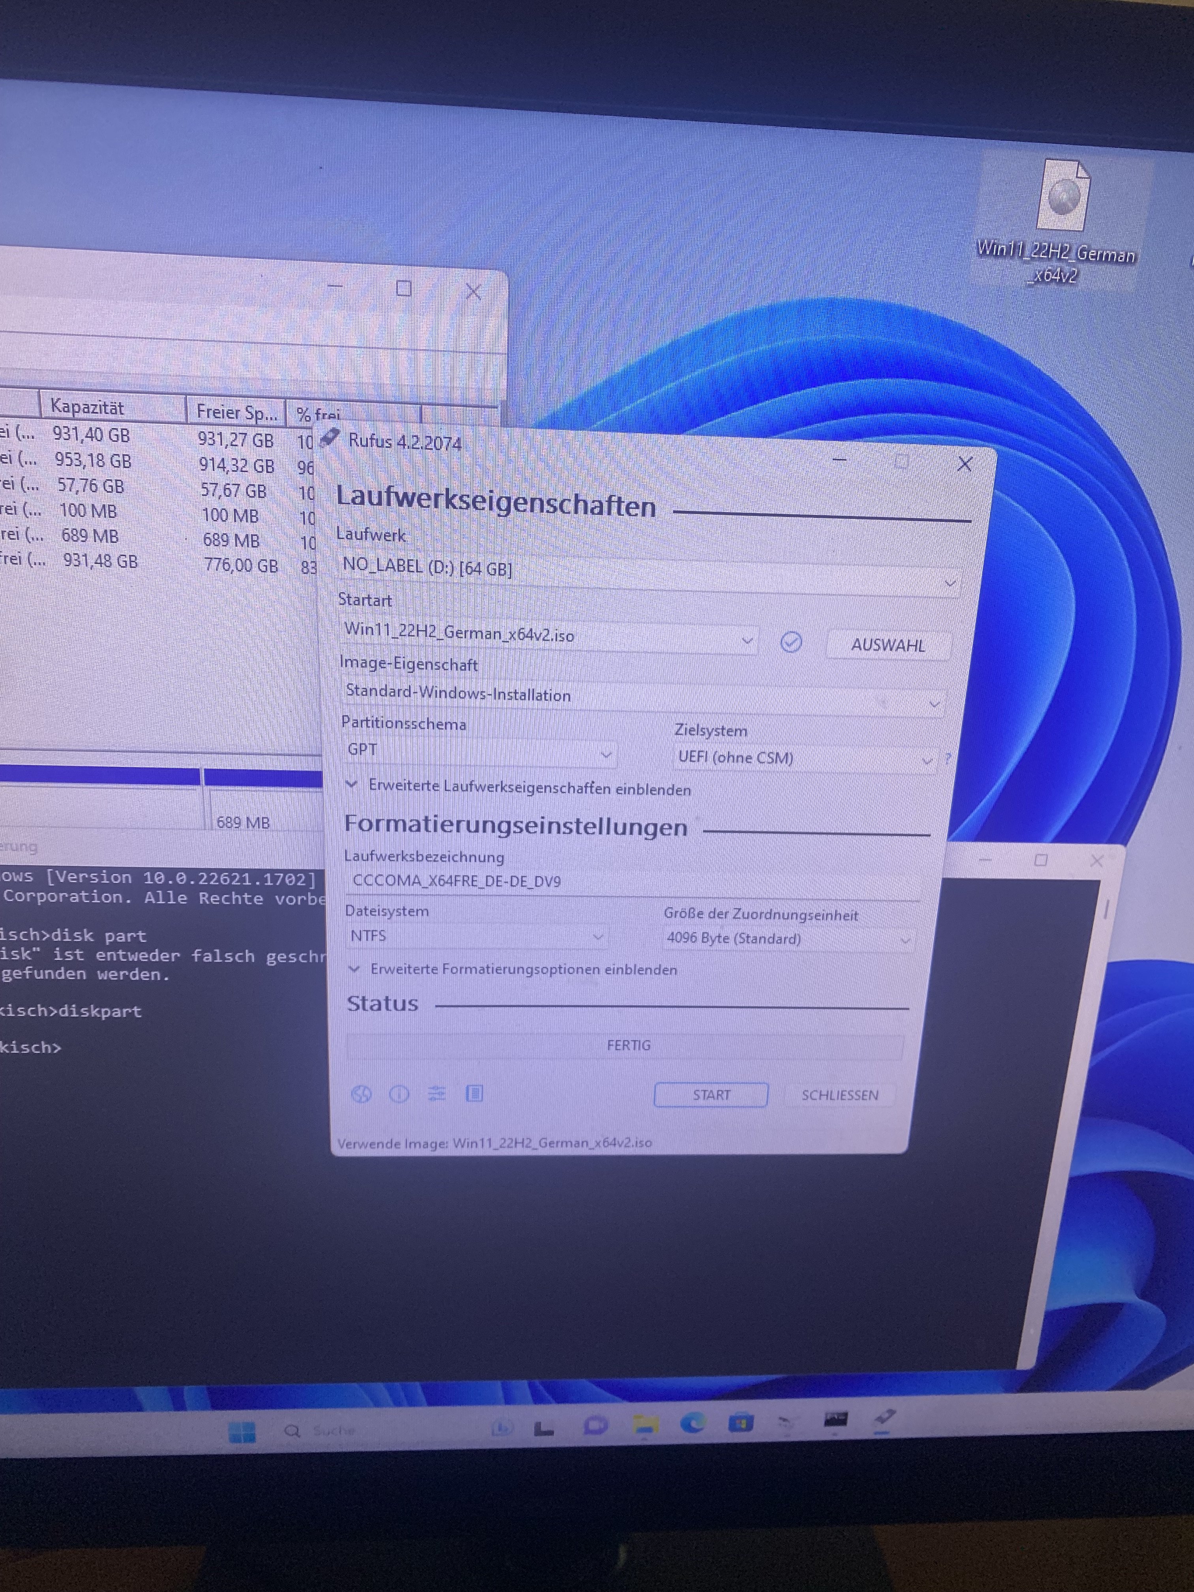Click the 'diskpart' command line in Command Prompt
Screen dimensions: 1194x1592
point(71,1011)
